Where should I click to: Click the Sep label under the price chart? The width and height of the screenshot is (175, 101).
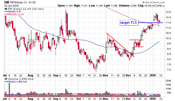point(56,75)
